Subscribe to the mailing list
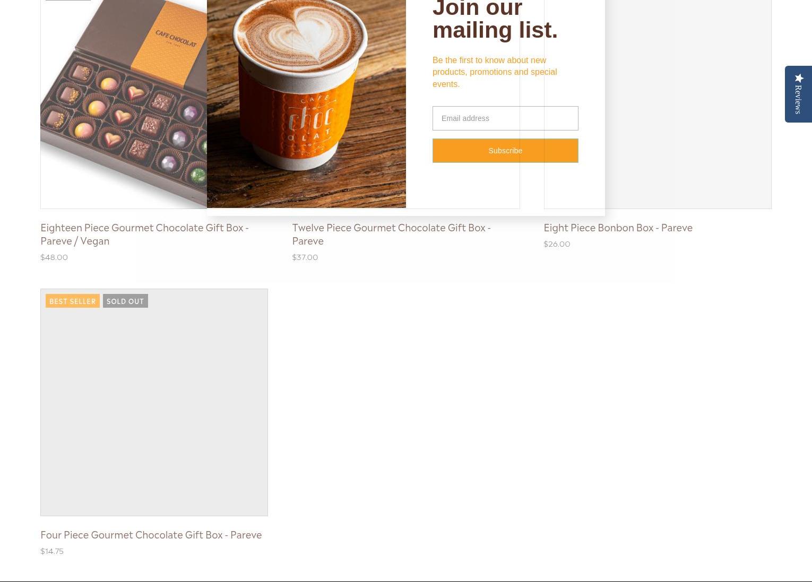 point(505,151)
